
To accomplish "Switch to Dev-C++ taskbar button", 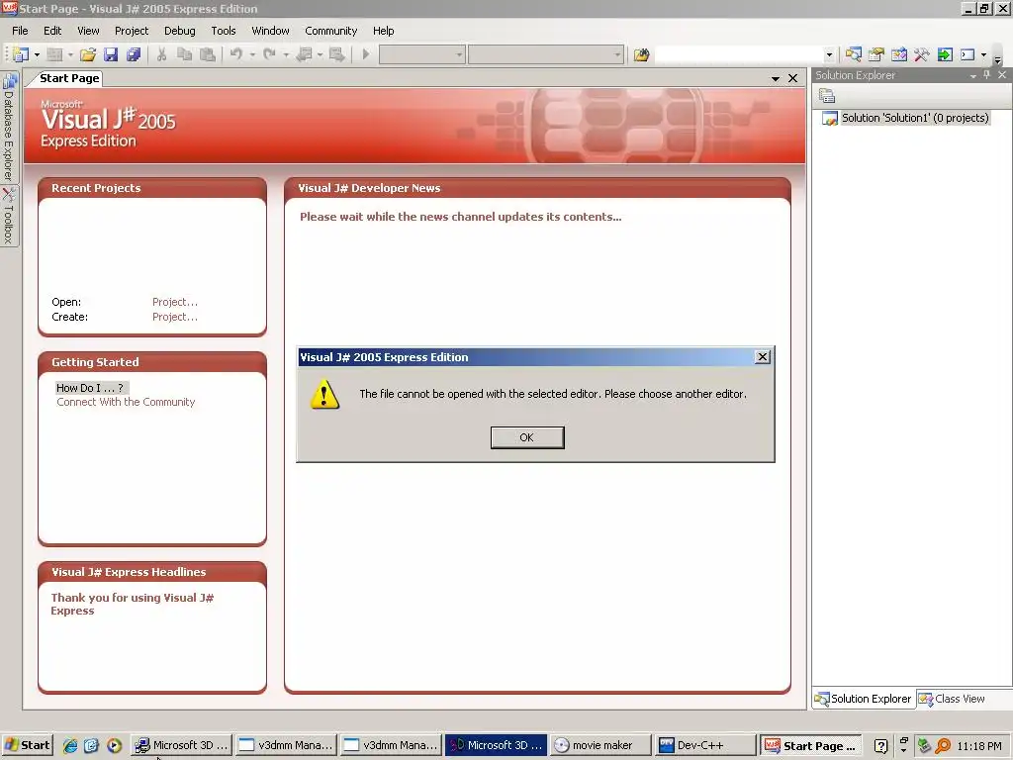I will 703,745.
